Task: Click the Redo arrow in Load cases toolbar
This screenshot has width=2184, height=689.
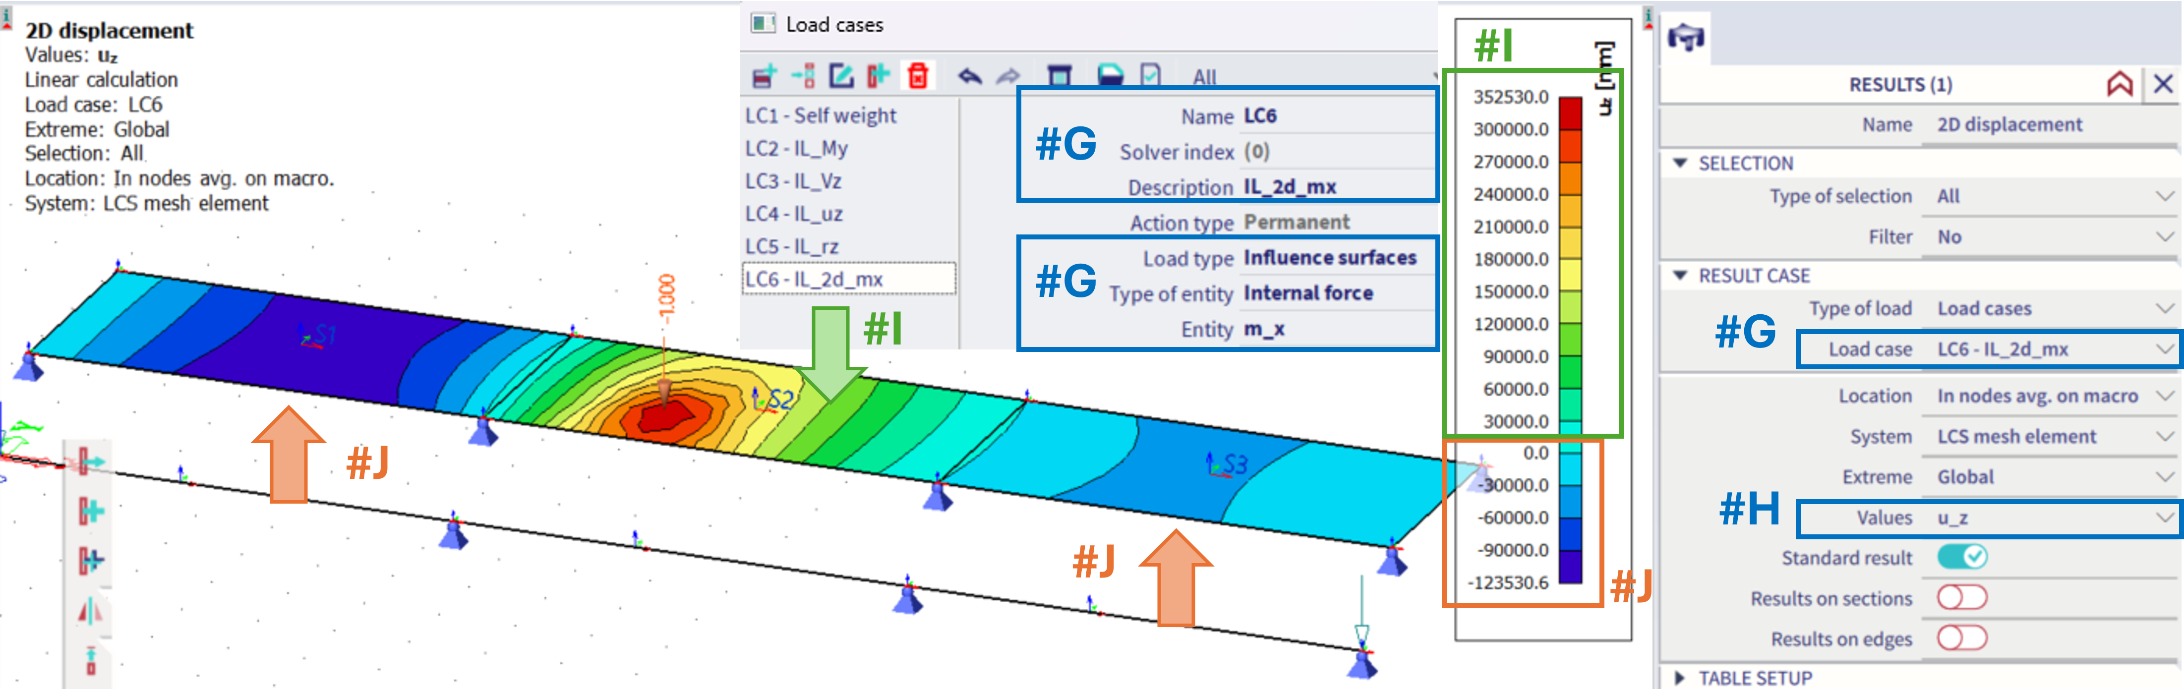Action: tap(1008, 76)
